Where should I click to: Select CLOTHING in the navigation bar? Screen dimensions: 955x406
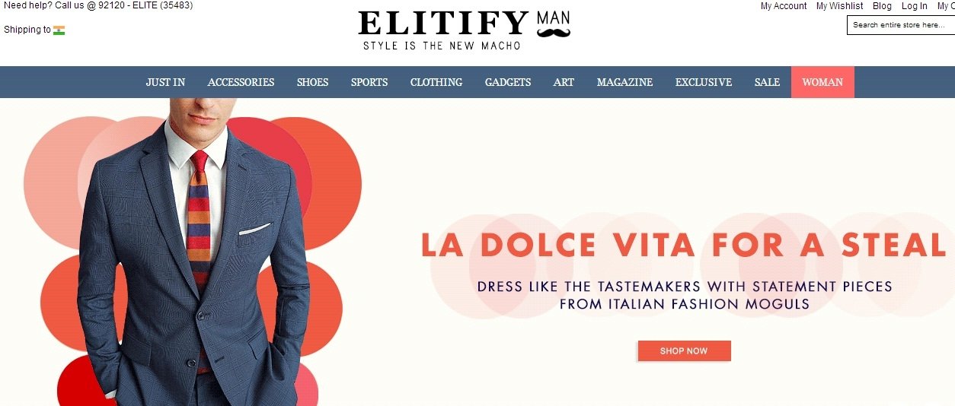click(436, 82)
